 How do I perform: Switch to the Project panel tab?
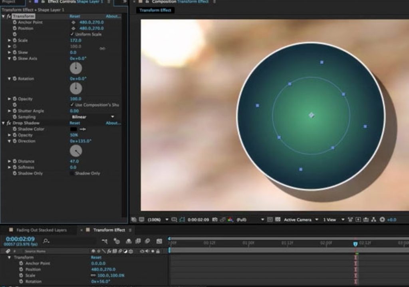pos(10,2)
